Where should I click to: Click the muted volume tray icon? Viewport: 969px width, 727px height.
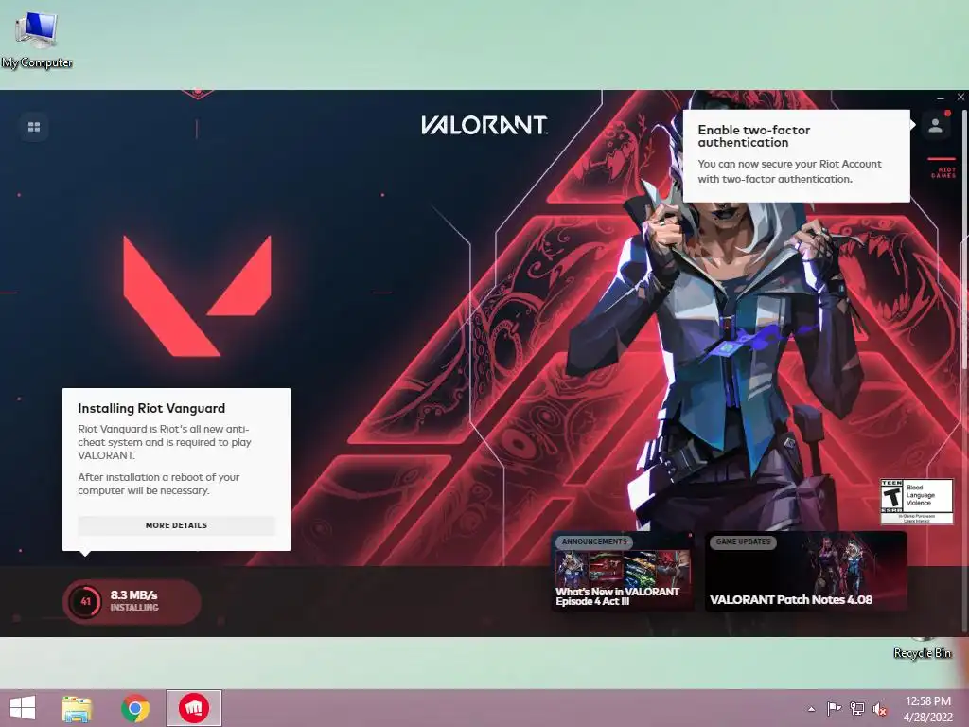point(880,709)
